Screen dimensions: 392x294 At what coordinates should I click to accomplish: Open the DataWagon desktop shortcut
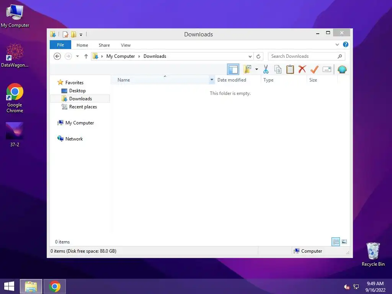(x=15, y=55)
